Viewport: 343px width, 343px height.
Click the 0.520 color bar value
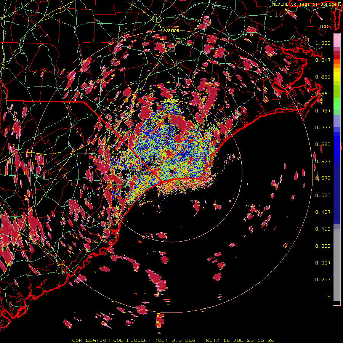point(323,196)
